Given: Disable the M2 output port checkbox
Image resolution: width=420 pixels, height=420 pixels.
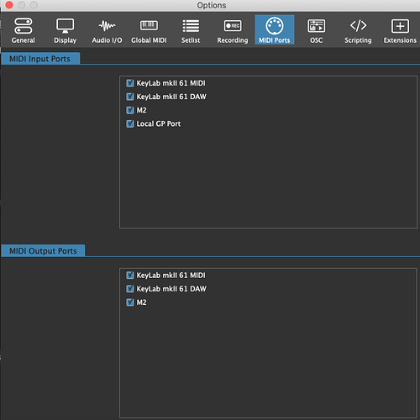Looking at the screenshot, I should pos(129,302).
